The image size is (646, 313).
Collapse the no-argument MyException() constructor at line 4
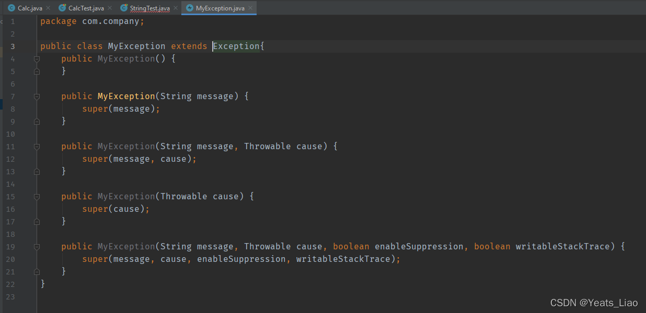37,59
